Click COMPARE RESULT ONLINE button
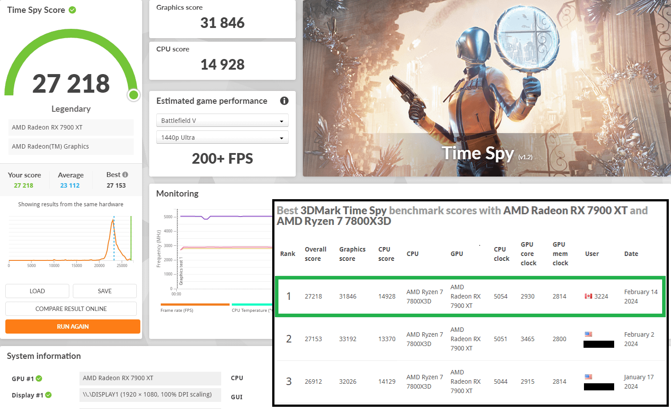 point(71,309)
